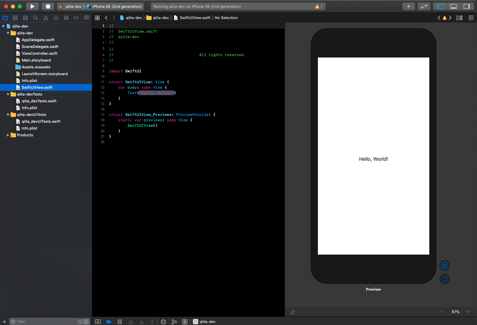Click the warning indicator in the activity bar
477x325 pixels.
[x=319, y=6]
